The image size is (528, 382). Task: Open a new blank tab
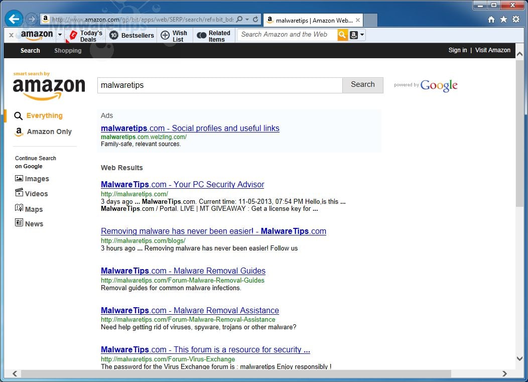(370, 20)
